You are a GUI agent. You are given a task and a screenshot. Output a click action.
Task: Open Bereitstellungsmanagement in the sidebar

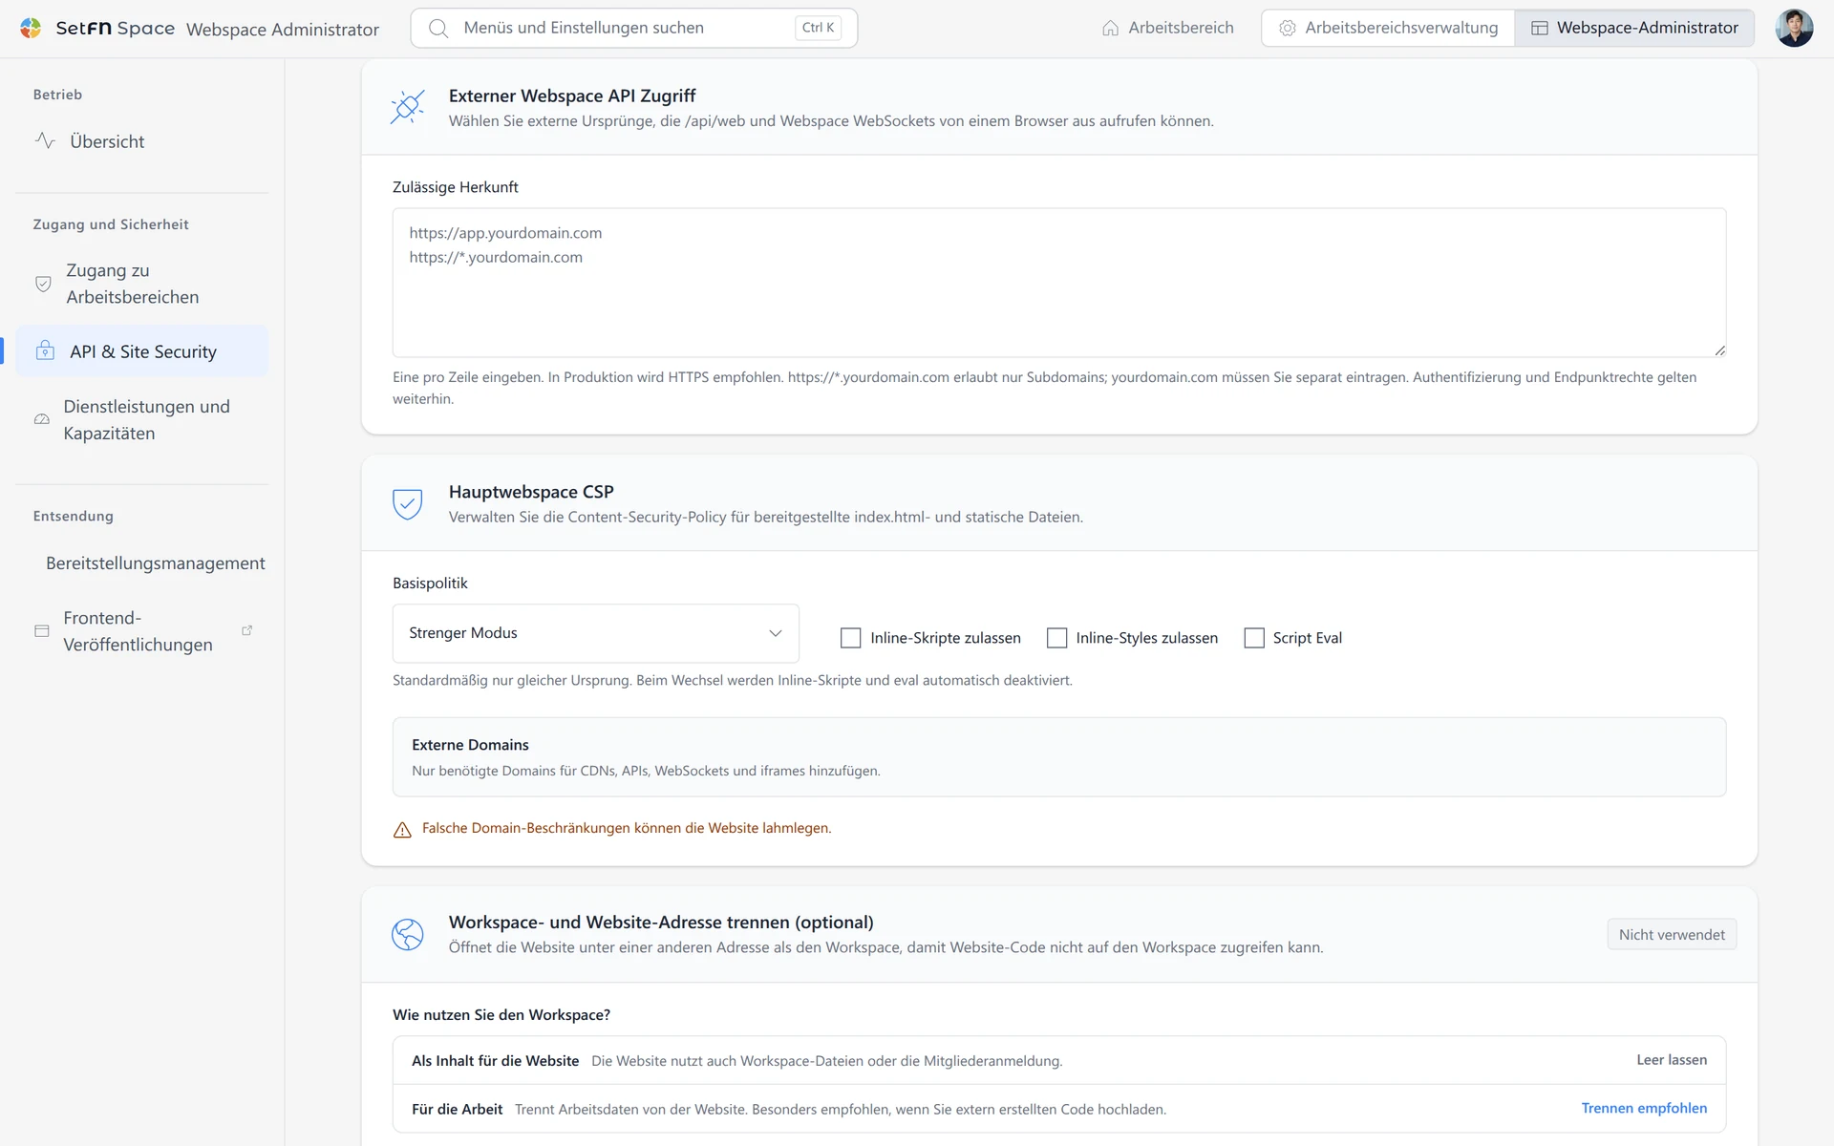pyautogui.click(x=141, y=563)
